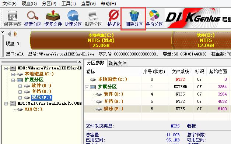Select WIM(Y:) label in the tree
Screen dimensions: 231x144
[33, 109]
